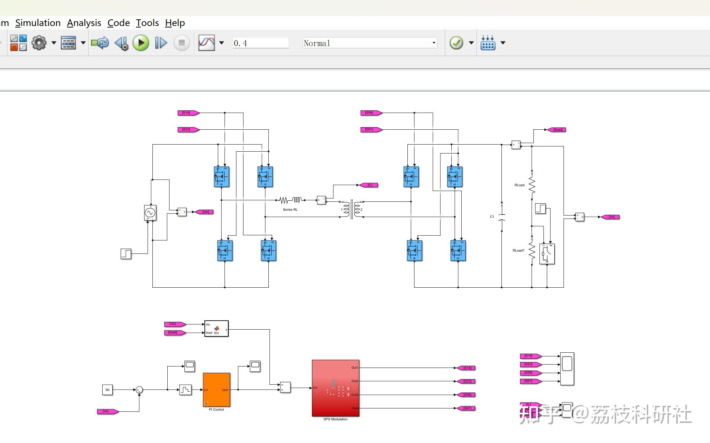
Task: Click the Step Forward icon
Action: [161, 43]
